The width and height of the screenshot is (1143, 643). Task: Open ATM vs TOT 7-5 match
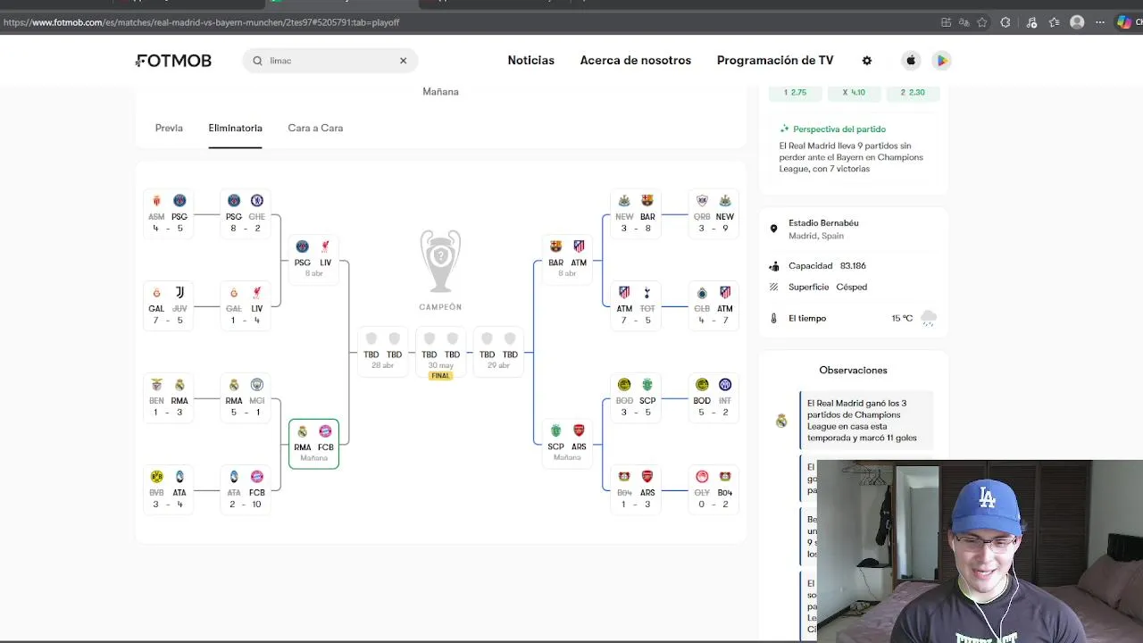[x=636, y=306]
